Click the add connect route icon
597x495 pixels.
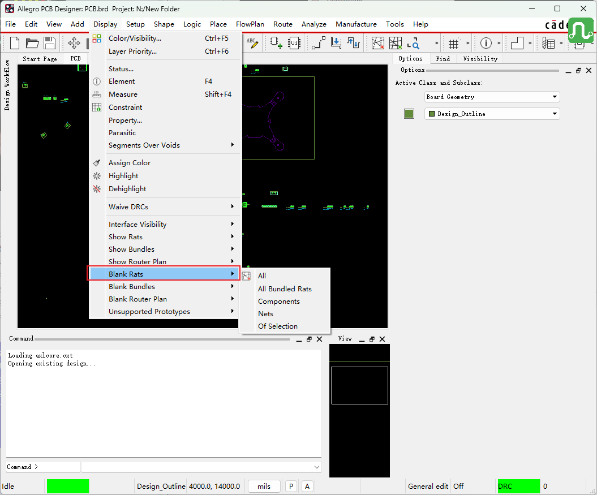318,43
